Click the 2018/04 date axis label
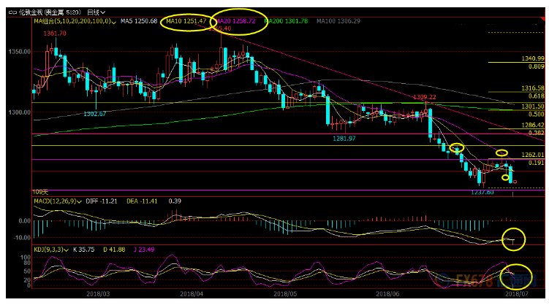 pyautogui.click(x=192, y=294)
